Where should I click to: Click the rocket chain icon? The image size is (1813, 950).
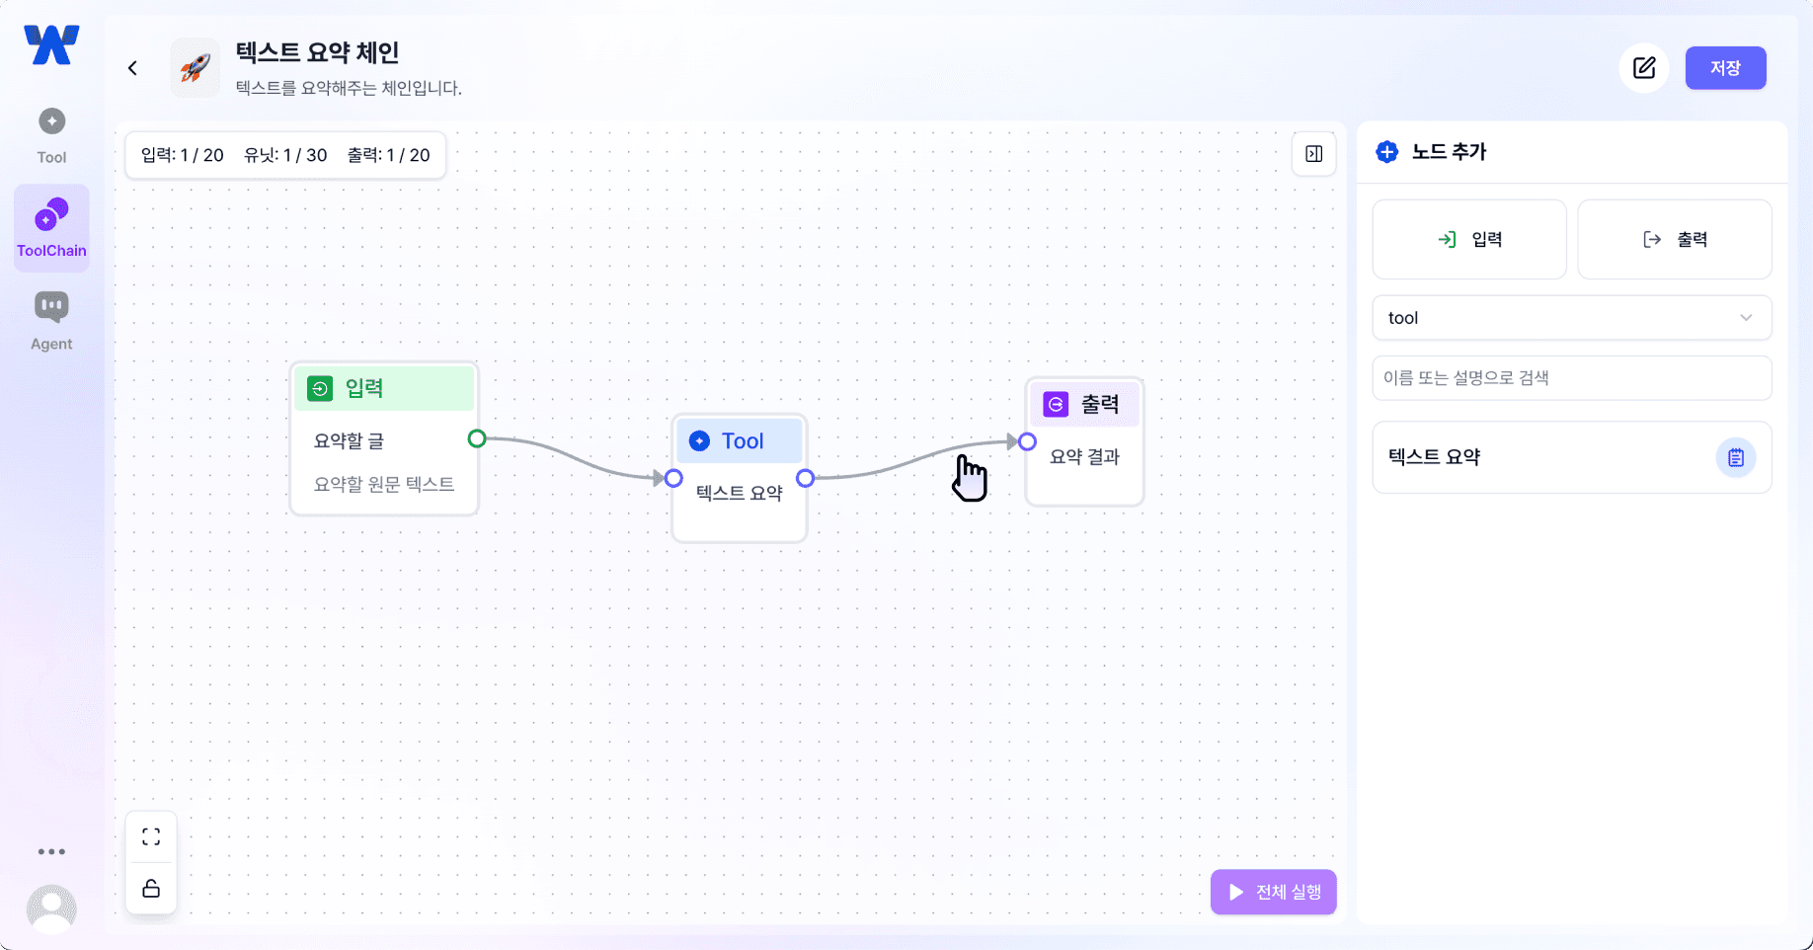coord(196,68)
